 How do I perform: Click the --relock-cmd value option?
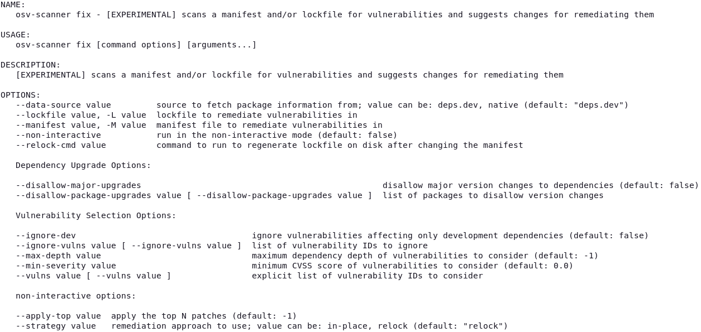(61, 145)
